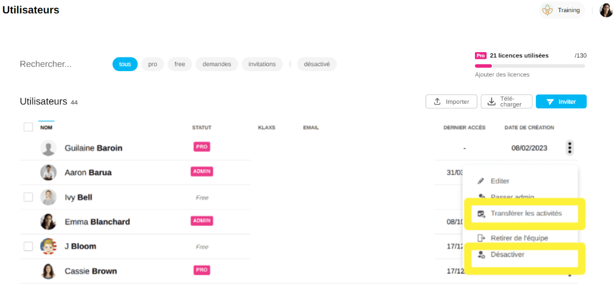Select the checkbox for J Bloom
Screen dimensions: 616x284
(28, 246)
